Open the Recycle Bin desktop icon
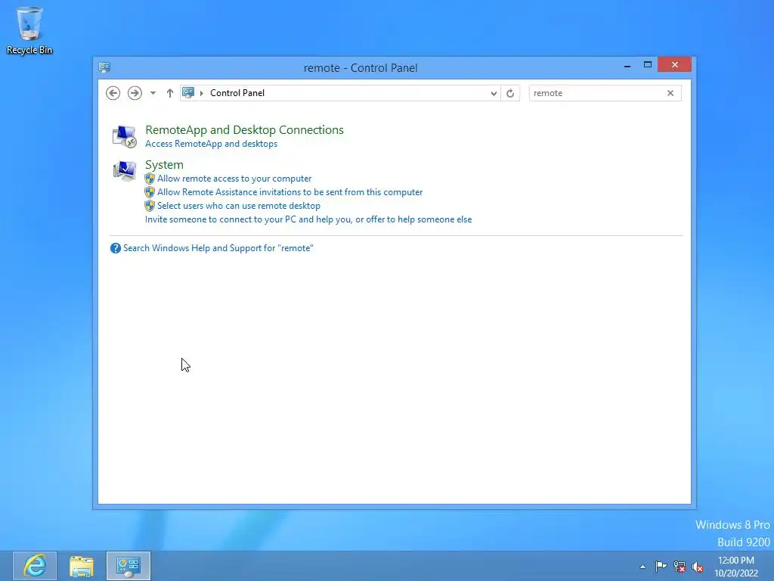 click(x=29, y=30)
